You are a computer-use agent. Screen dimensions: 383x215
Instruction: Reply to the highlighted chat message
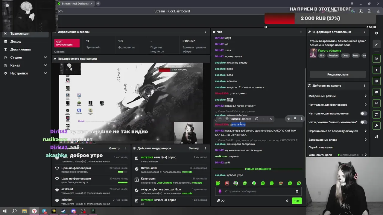(x=288, y=119)
